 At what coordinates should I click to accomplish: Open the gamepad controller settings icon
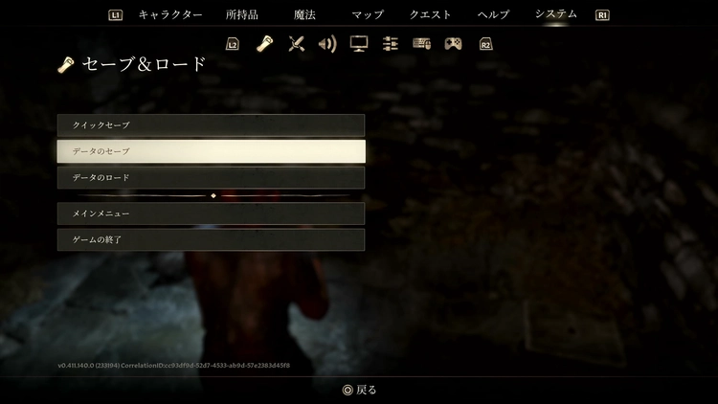(x=454, y=43)
